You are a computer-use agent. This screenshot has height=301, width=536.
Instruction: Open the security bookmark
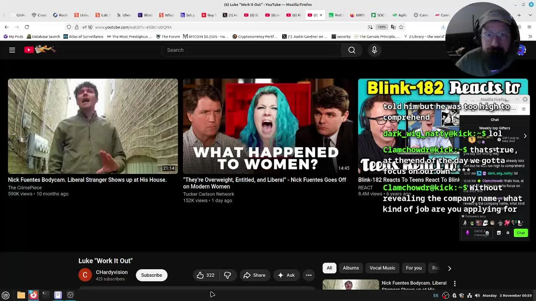341,37
